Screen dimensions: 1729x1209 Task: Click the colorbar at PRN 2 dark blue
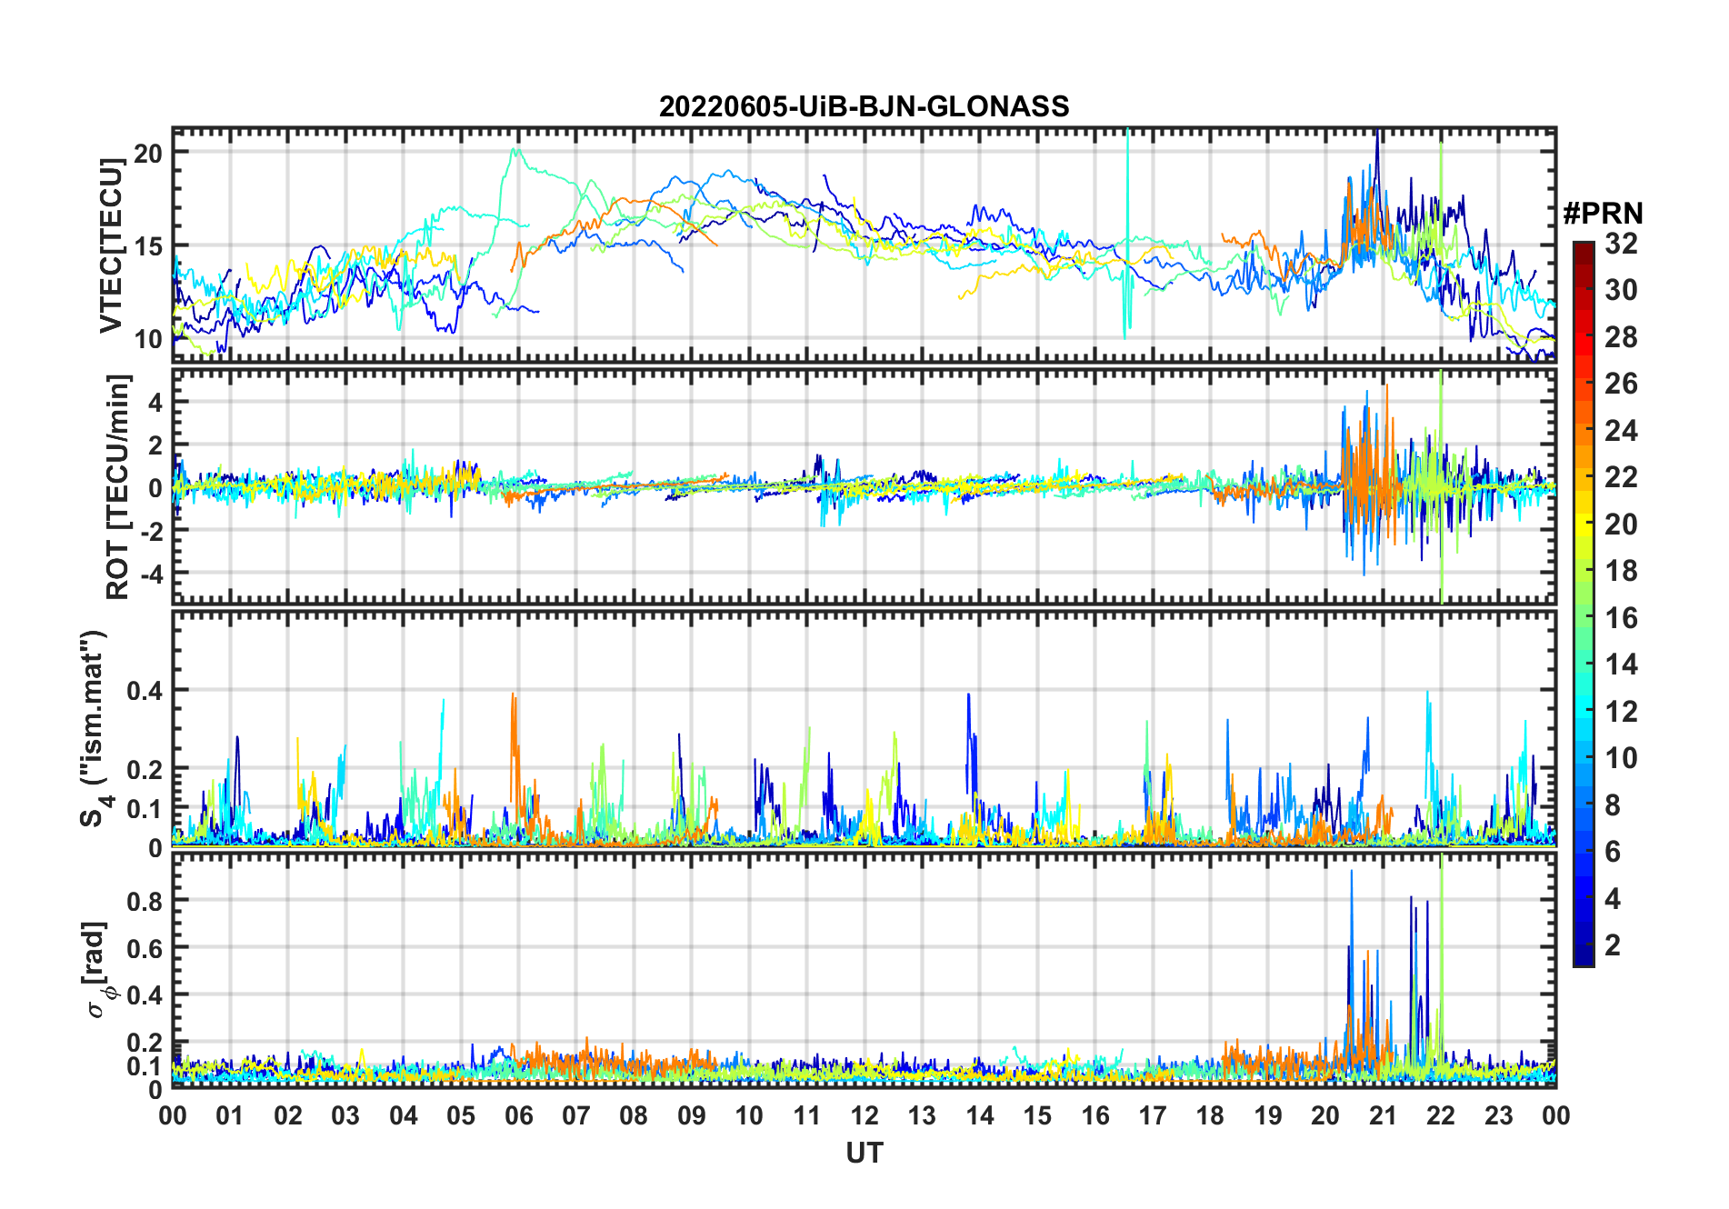tap(1584, 945)
